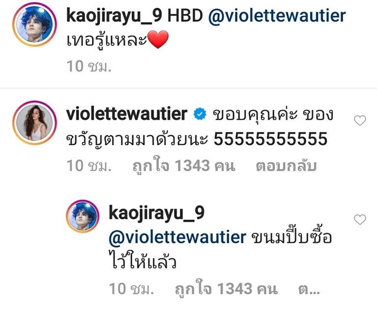Image resolution: width=377 pixels, height=312 pixels.
Task: Tap 10 ชม. timestamp under nested reply
Action: point(131,288)
